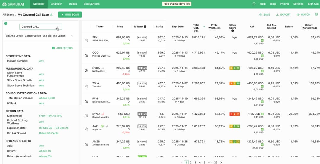Zoom into the NVDA row magnifier

[x=86, y=71]
